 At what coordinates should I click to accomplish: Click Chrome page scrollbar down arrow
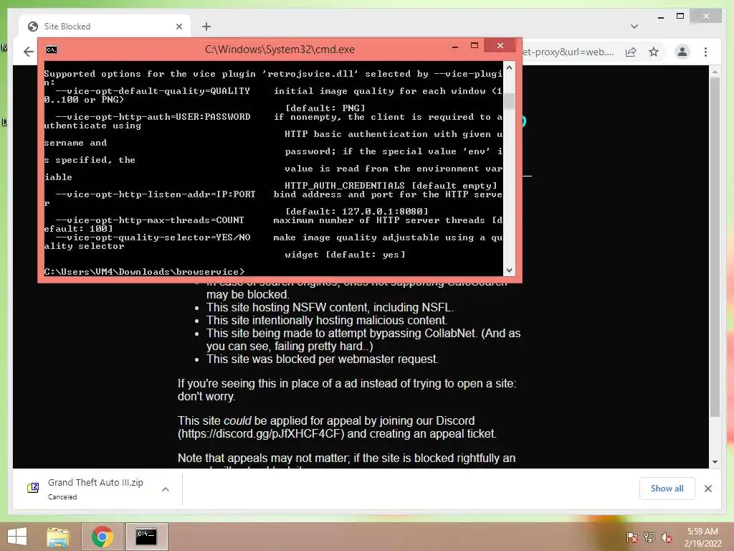715,462
